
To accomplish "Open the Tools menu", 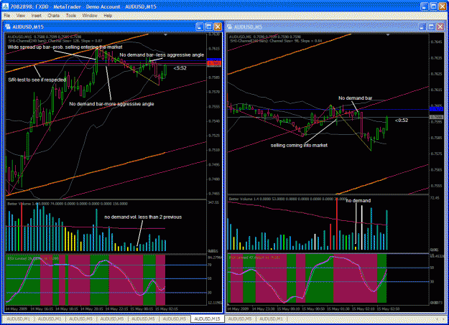I will (70, 16).
